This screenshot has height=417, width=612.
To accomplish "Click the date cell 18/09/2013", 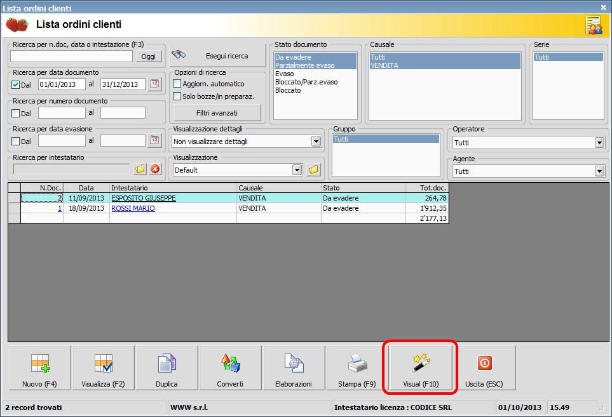I will (x=86, y=208).
